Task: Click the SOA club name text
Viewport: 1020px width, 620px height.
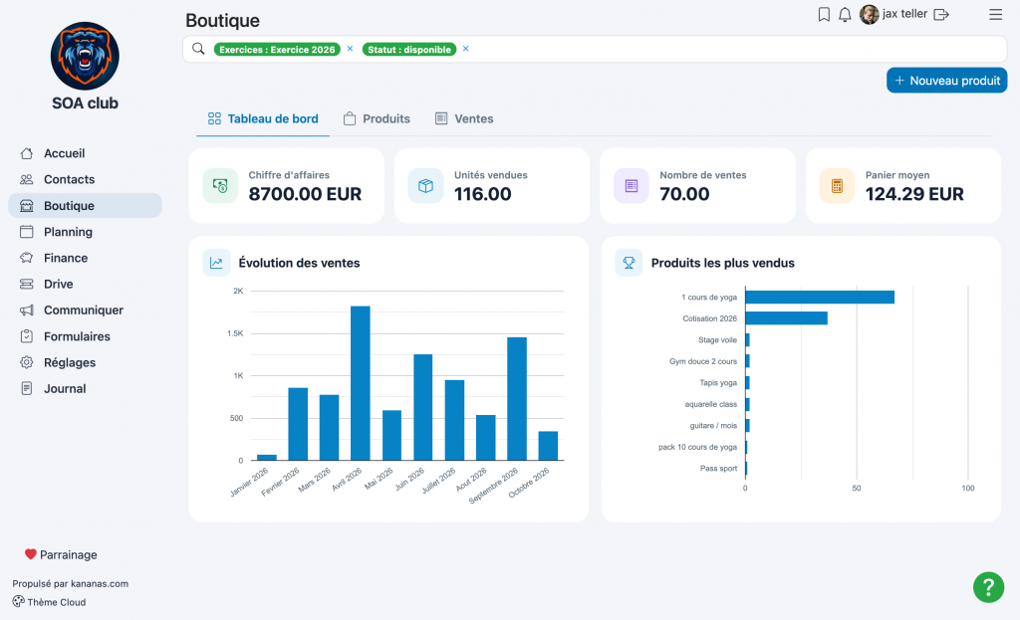Action: tap(86, 103)
